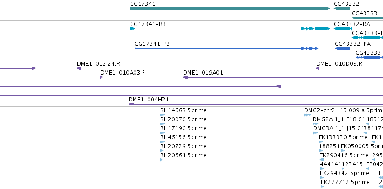This screenshot has width=383, height=189.
Task: Select the DME1-019A01 clone label
Action: coord(203,73)
